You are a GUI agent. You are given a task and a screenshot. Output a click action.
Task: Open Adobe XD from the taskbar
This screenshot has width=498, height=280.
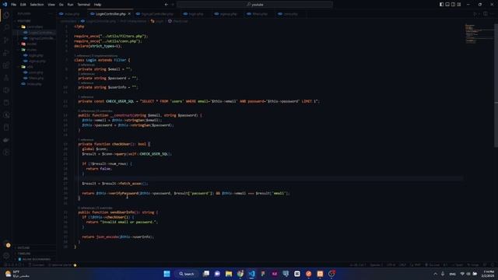tap(275, 274)
